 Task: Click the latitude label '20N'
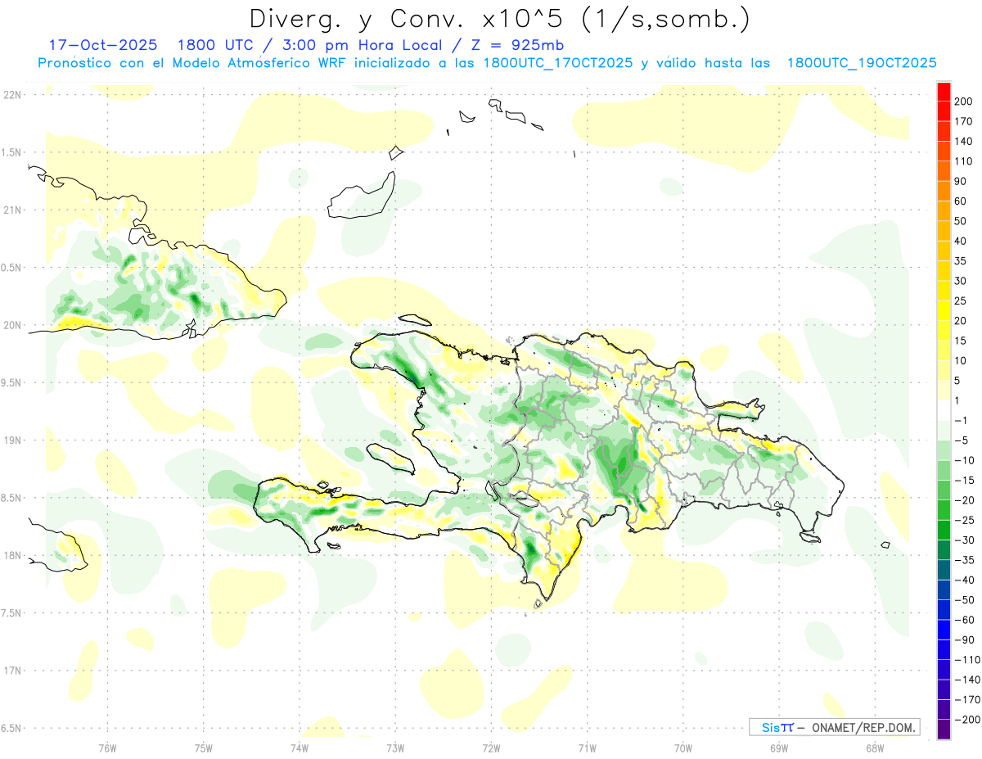(x=11, y=325)
